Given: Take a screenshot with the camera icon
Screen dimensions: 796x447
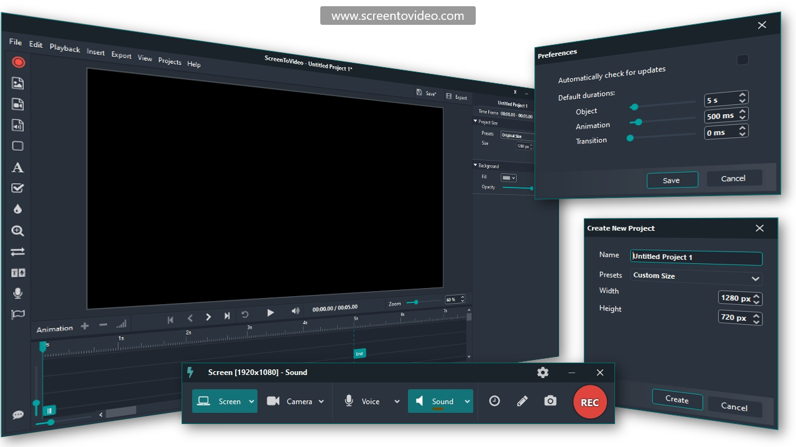Looking at the screenshot, I should pos(550,401).
